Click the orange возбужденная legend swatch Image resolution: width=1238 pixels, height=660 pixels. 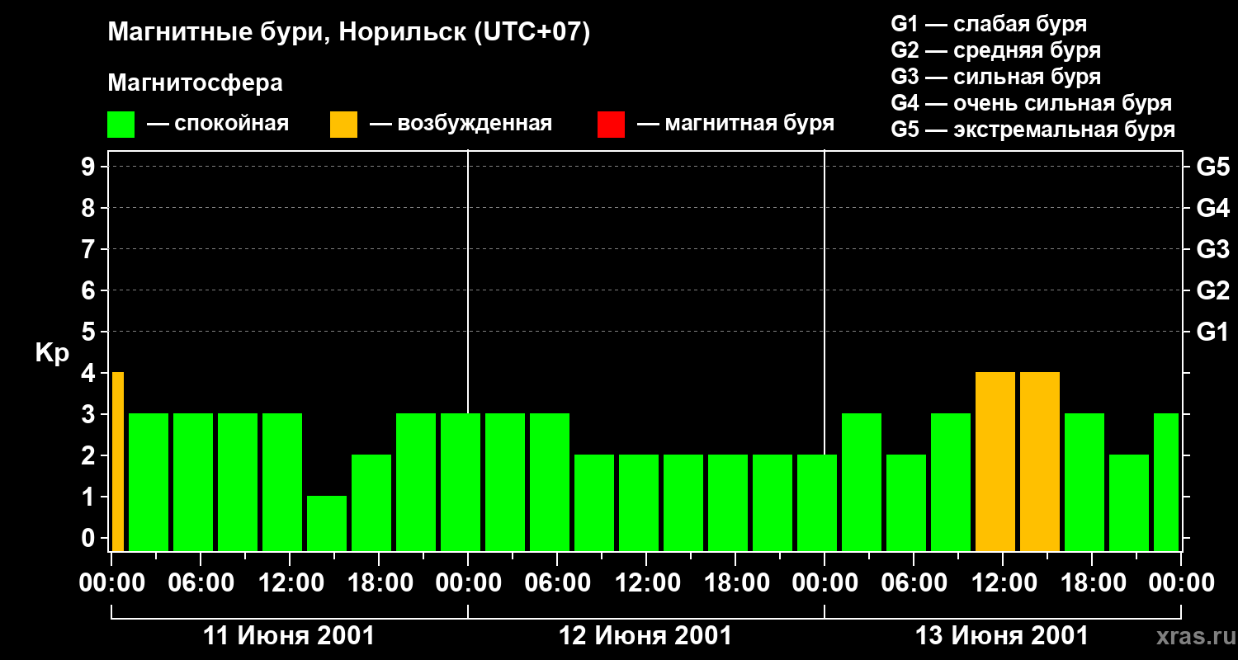coord(343,125)
